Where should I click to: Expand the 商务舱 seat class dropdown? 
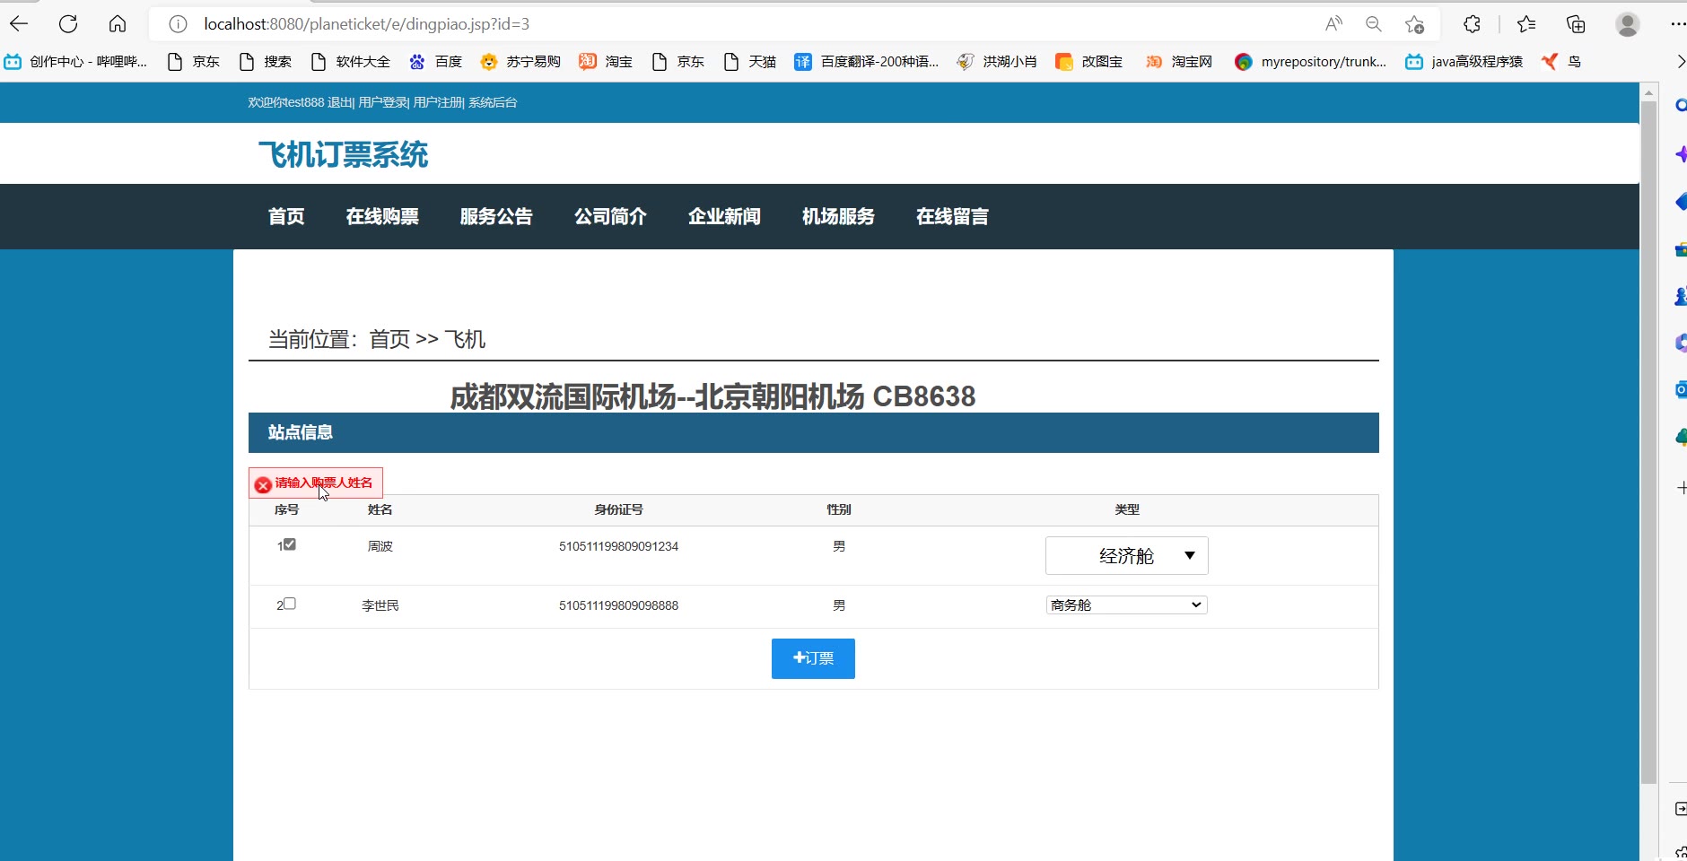coord(1126,605)
